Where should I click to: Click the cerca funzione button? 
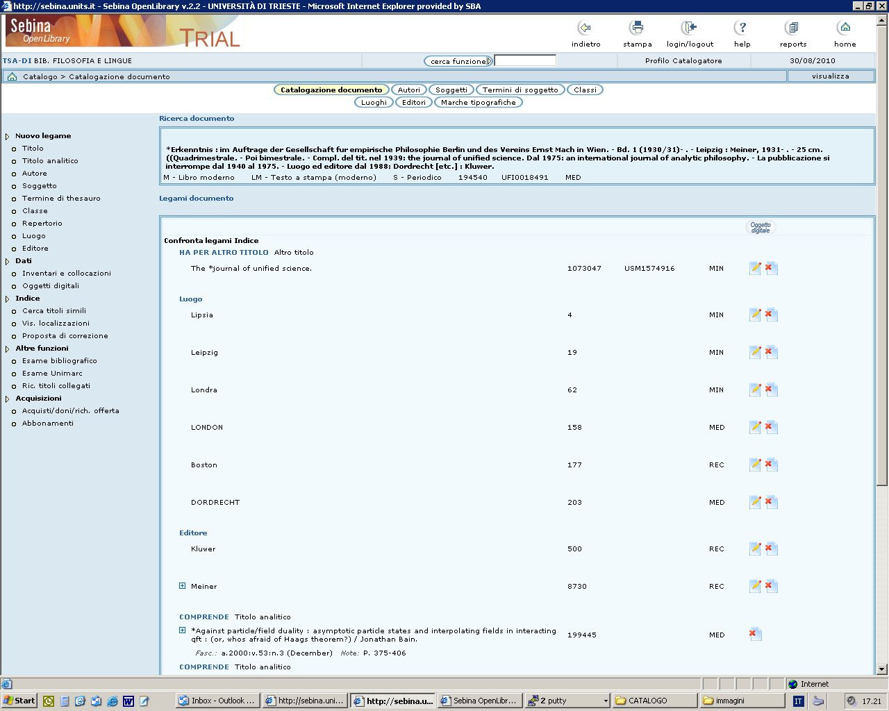[x=458, y=61]
